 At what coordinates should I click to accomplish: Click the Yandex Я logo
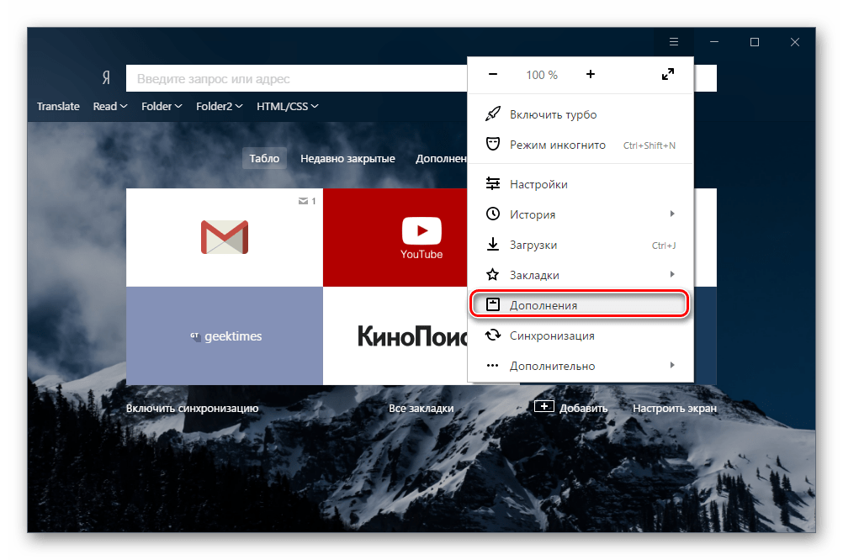pyautogui.click(x=107, y=78)
